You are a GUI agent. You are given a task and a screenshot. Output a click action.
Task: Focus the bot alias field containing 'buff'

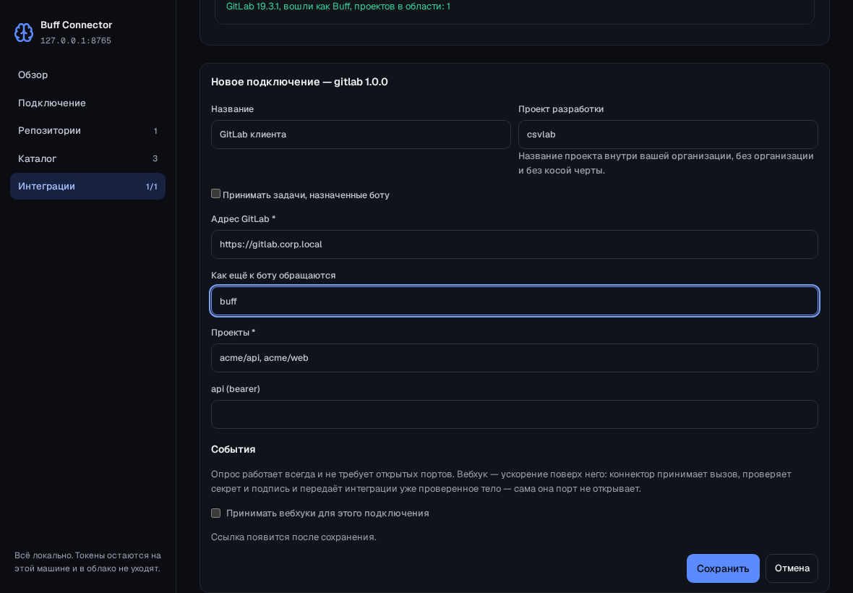point(515,301)
